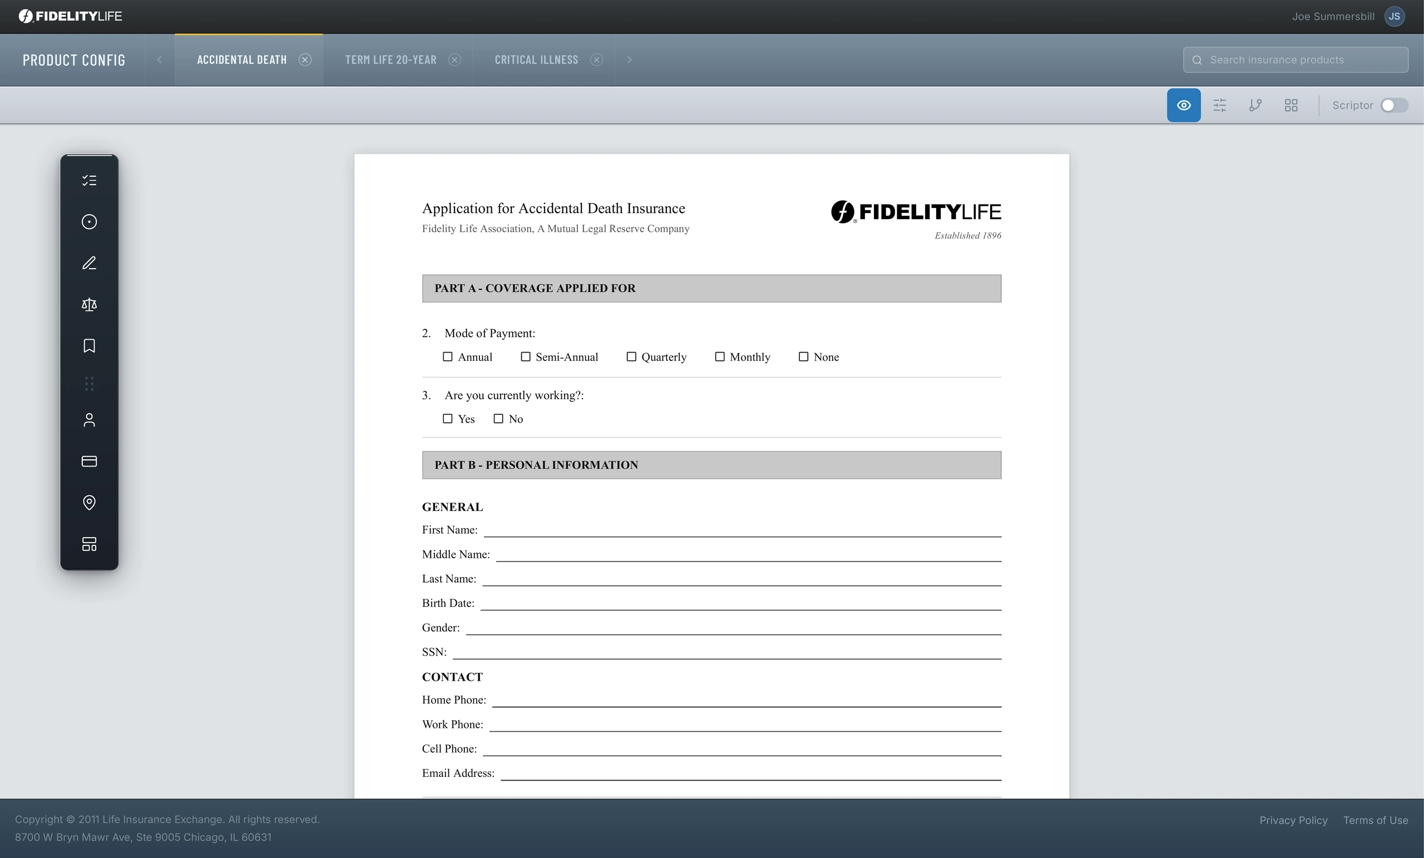Open the Terms of Use link
Image resolution: width=1424 pixels, height=858 pixels.
tap(1376, 820)
